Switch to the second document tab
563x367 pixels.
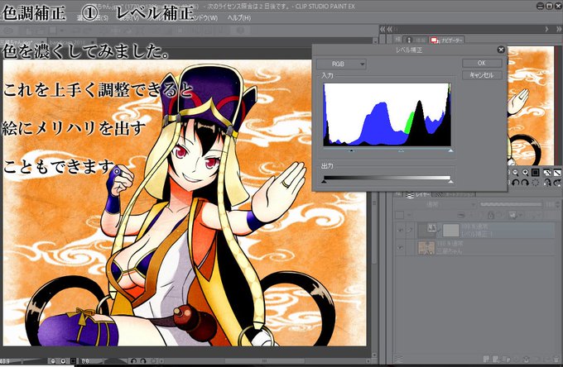(72, 42)
